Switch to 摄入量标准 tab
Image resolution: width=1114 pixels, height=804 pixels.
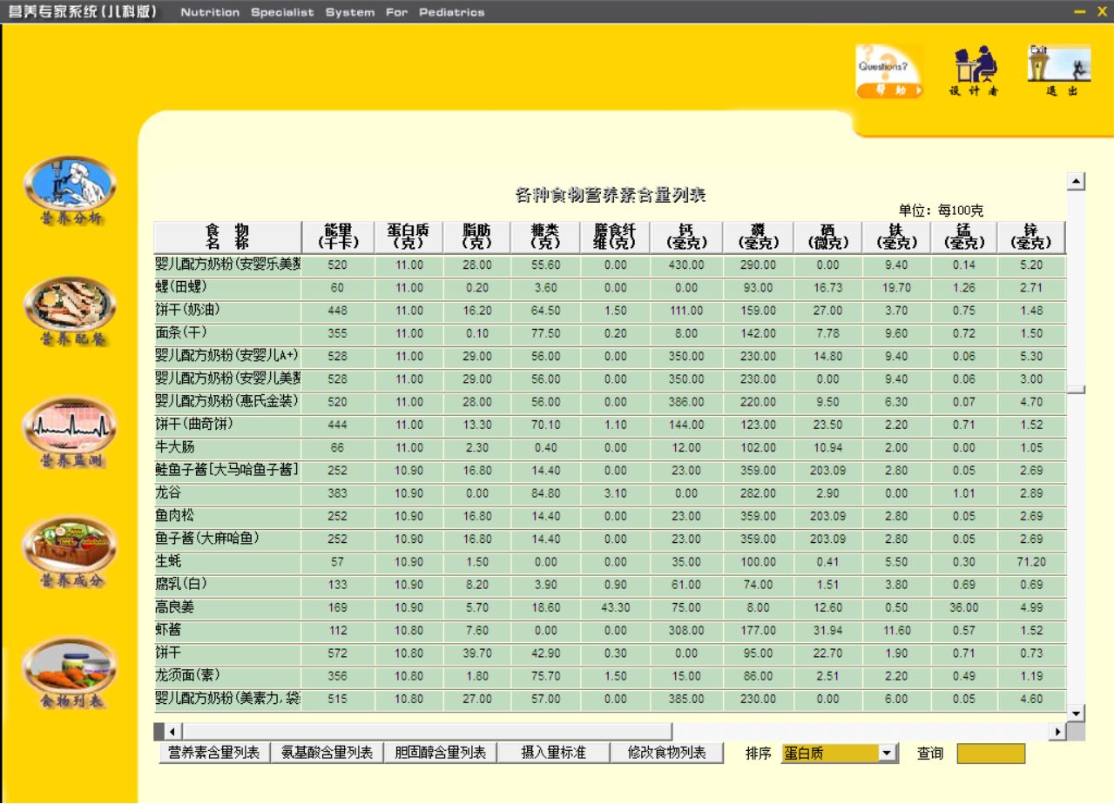click(x=553, y=754)
